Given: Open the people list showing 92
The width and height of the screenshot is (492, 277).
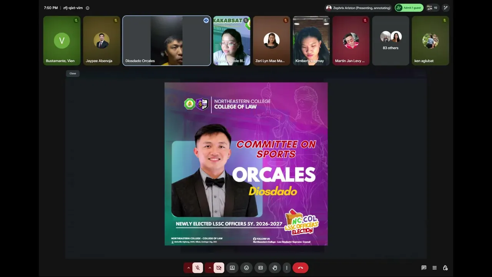Looking at the screenshot, I should (432, 8).
